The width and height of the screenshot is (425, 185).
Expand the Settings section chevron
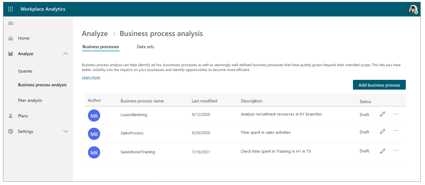65,131
